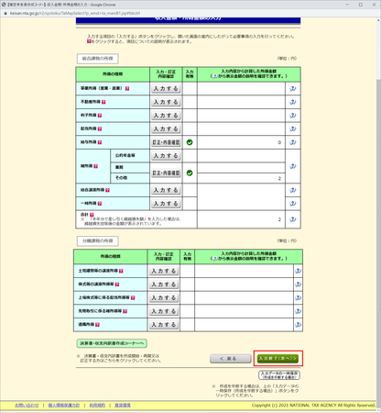Open help icon beside 一時所得

pyautogui.click(x=100, y=204)
